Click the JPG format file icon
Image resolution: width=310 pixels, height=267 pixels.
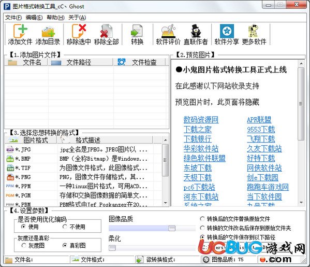[10, 149]
